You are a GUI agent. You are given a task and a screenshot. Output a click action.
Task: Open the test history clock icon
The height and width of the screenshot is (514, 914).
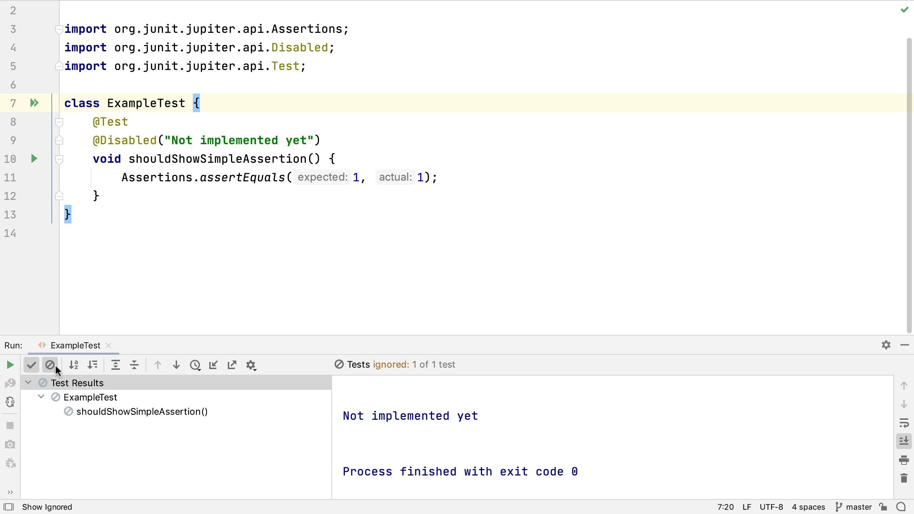click(x=195, y=365)
